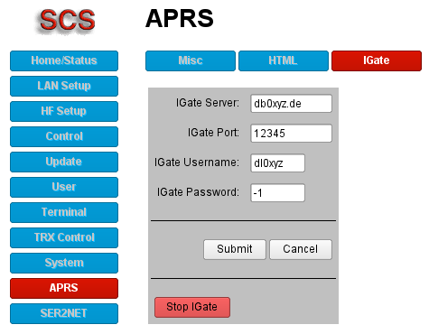
Task: Click the IGate Server label
Action: pos(208,103)
